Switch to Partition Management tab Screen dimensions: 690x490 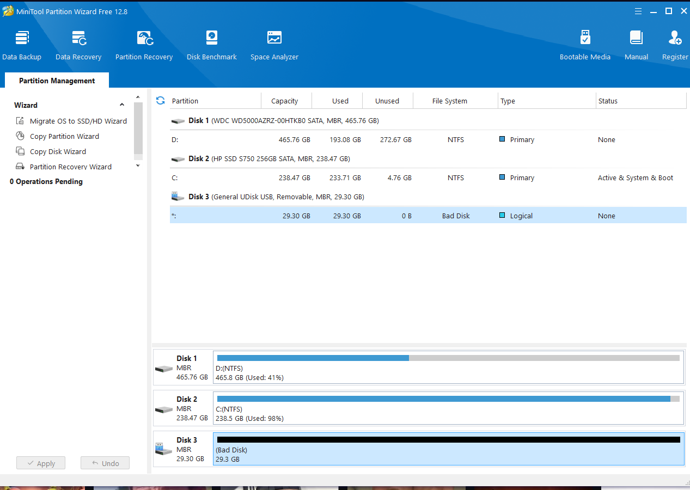point(57,81)
